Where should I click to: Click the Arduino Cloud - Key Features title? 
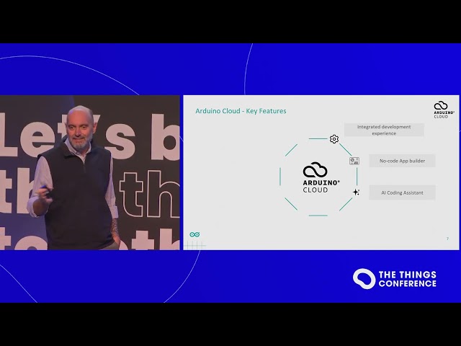(241, 111)
